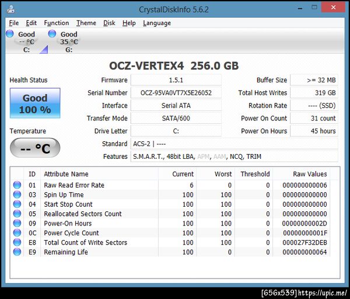The height and width of the screenshot is (299, 350).
Task: Click the Buffer Size value >= 32 MB
Action: [314, 80]
